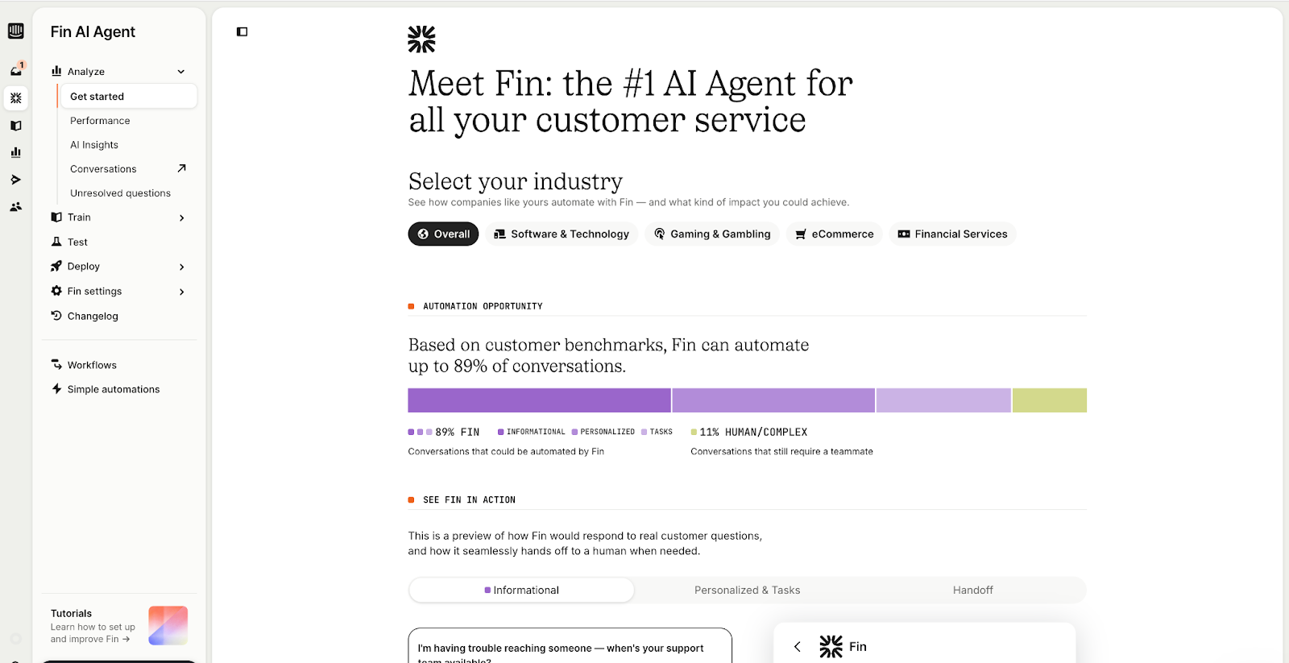Click the green Human/Complex bar segment
The width and height of the screenshot is (1289, 663).
pos(1049,400)
